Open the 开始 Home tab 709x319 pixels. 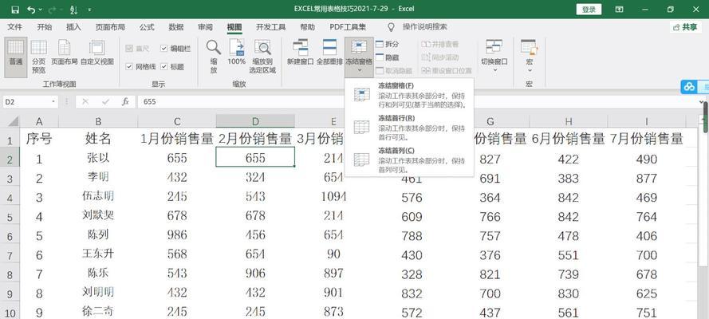click(45, 27)
